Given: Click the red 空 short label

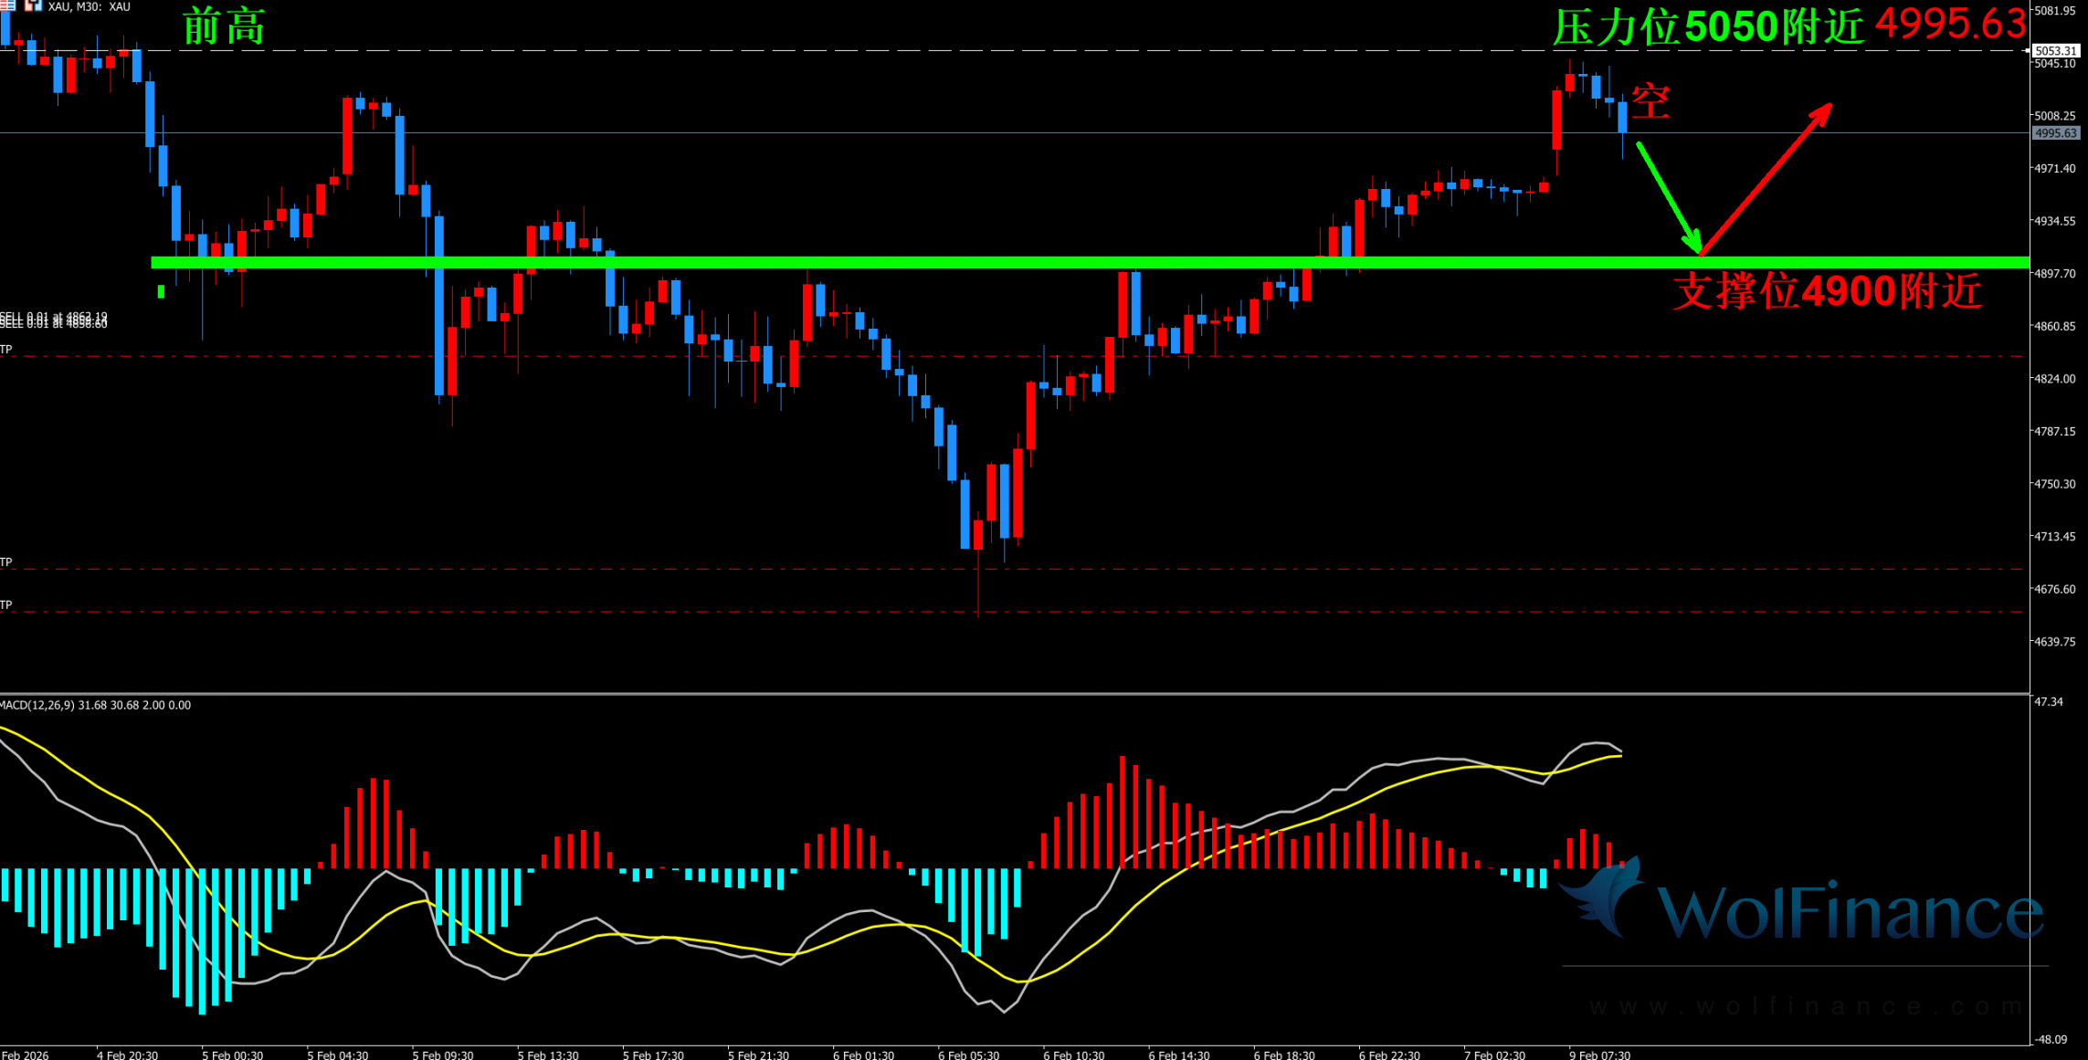Looking at the screenshot, I should pyautogui.click(x=1650, y=101).
